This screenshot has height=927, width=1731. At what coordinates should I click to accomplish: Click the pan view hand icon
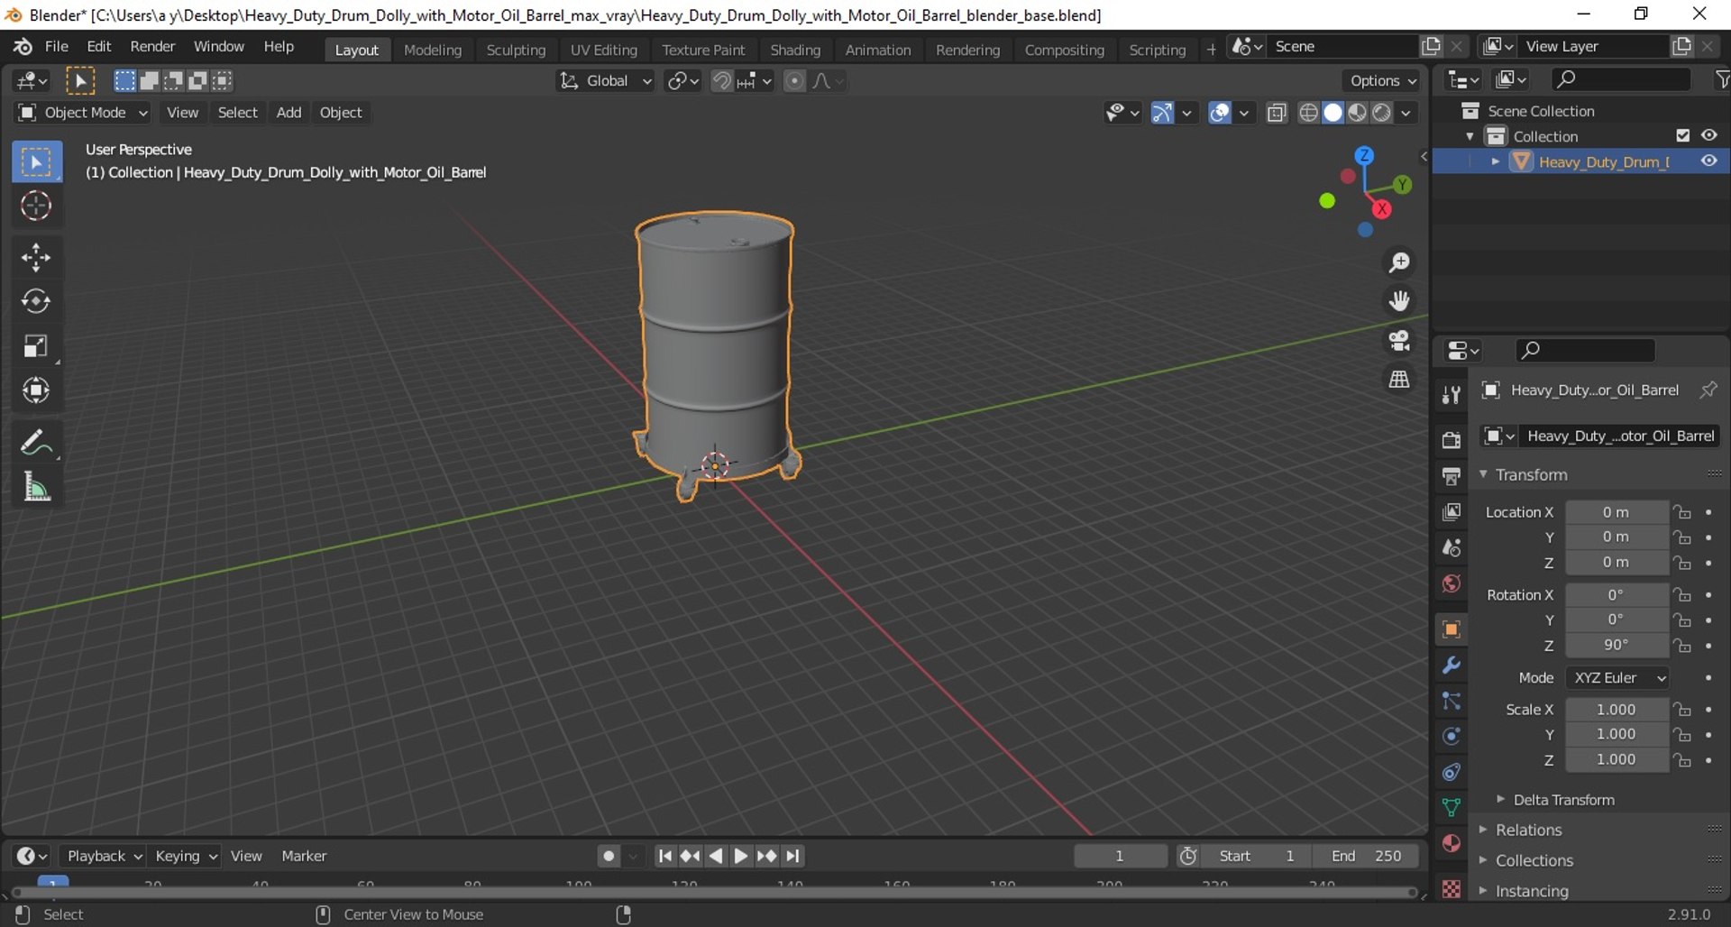tap(1399, 300)
